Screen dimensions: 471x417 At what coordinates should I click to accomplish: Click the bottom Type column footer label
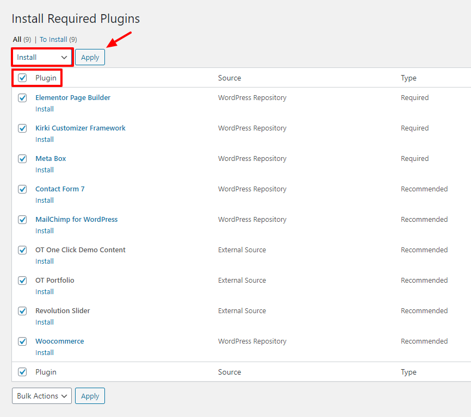(x=408, y=372)
